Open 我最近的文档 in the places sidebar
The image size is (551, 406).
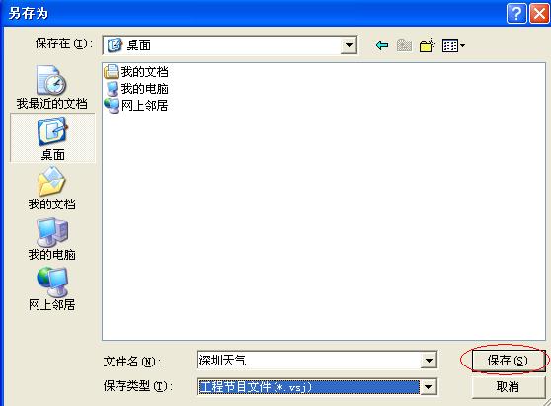(x=51, y=88)
